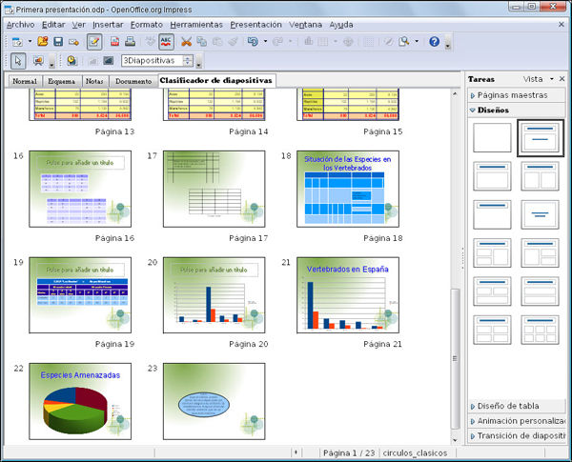This screenshot has width=572, height=462.
Task: Open the Vista dropdown in Tareas panel
Action: pos(539,80)
